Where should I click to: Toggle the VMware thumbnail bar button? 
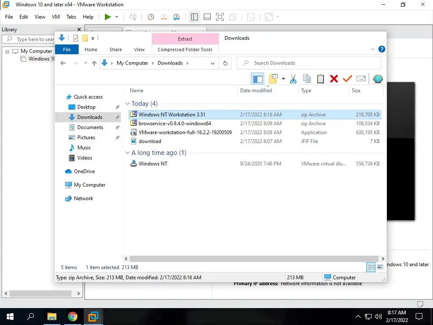pos(207,17)
